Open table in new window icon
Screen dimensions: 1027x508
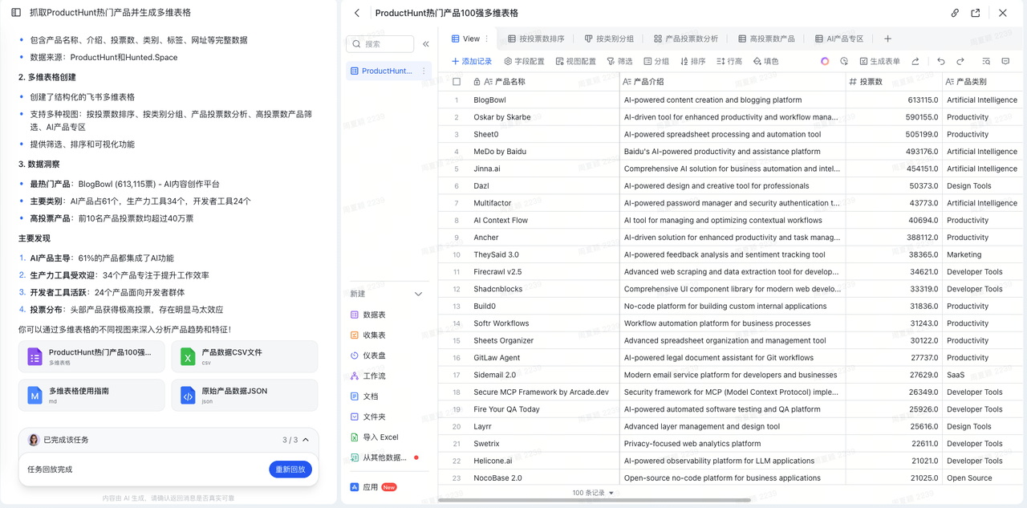click(976, 13)
